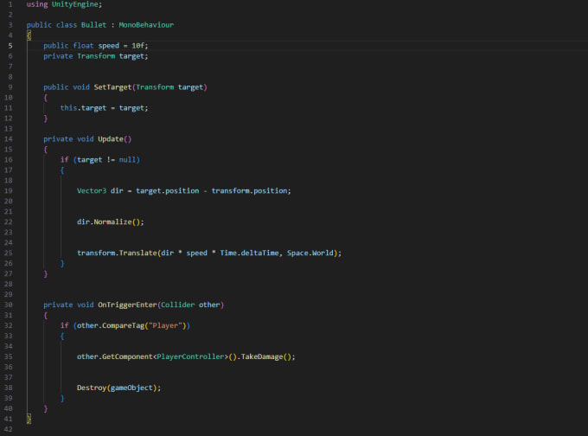Click 'GetComponent' call on line 35
This screenshot has height=436, width=588.
[127, 356]
